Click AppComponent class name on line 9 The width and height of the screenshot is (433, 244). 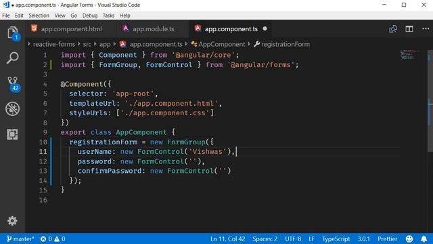tap(141, 132)
